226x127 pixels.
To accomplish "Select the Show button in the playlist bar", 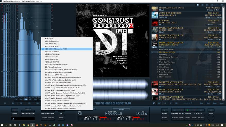I will [x=215, y=103].
